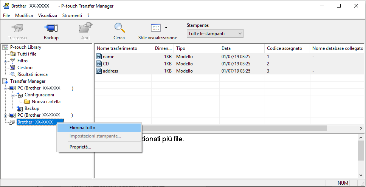Sort by Codice assegnato column header
The height and width of the screenshot is (187, 366).
click(x=287, y=48)
